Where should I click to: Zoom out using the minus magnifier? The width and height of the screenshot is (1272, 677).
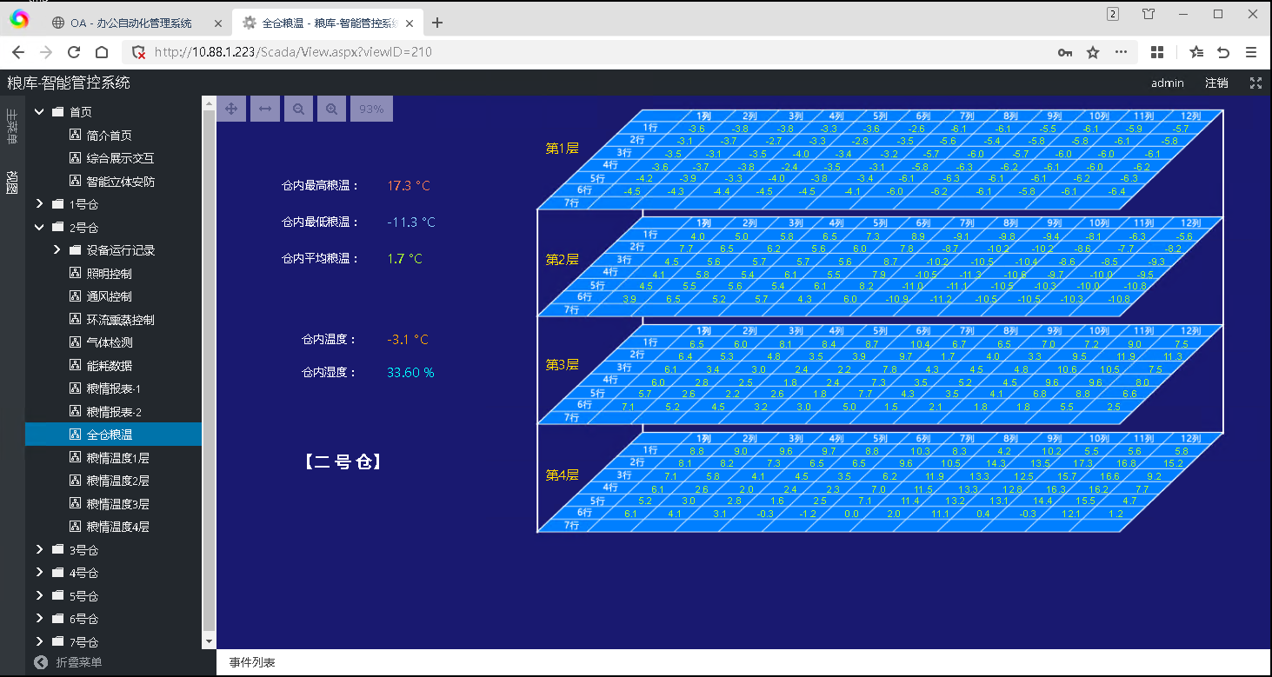(x=298, y=109)
